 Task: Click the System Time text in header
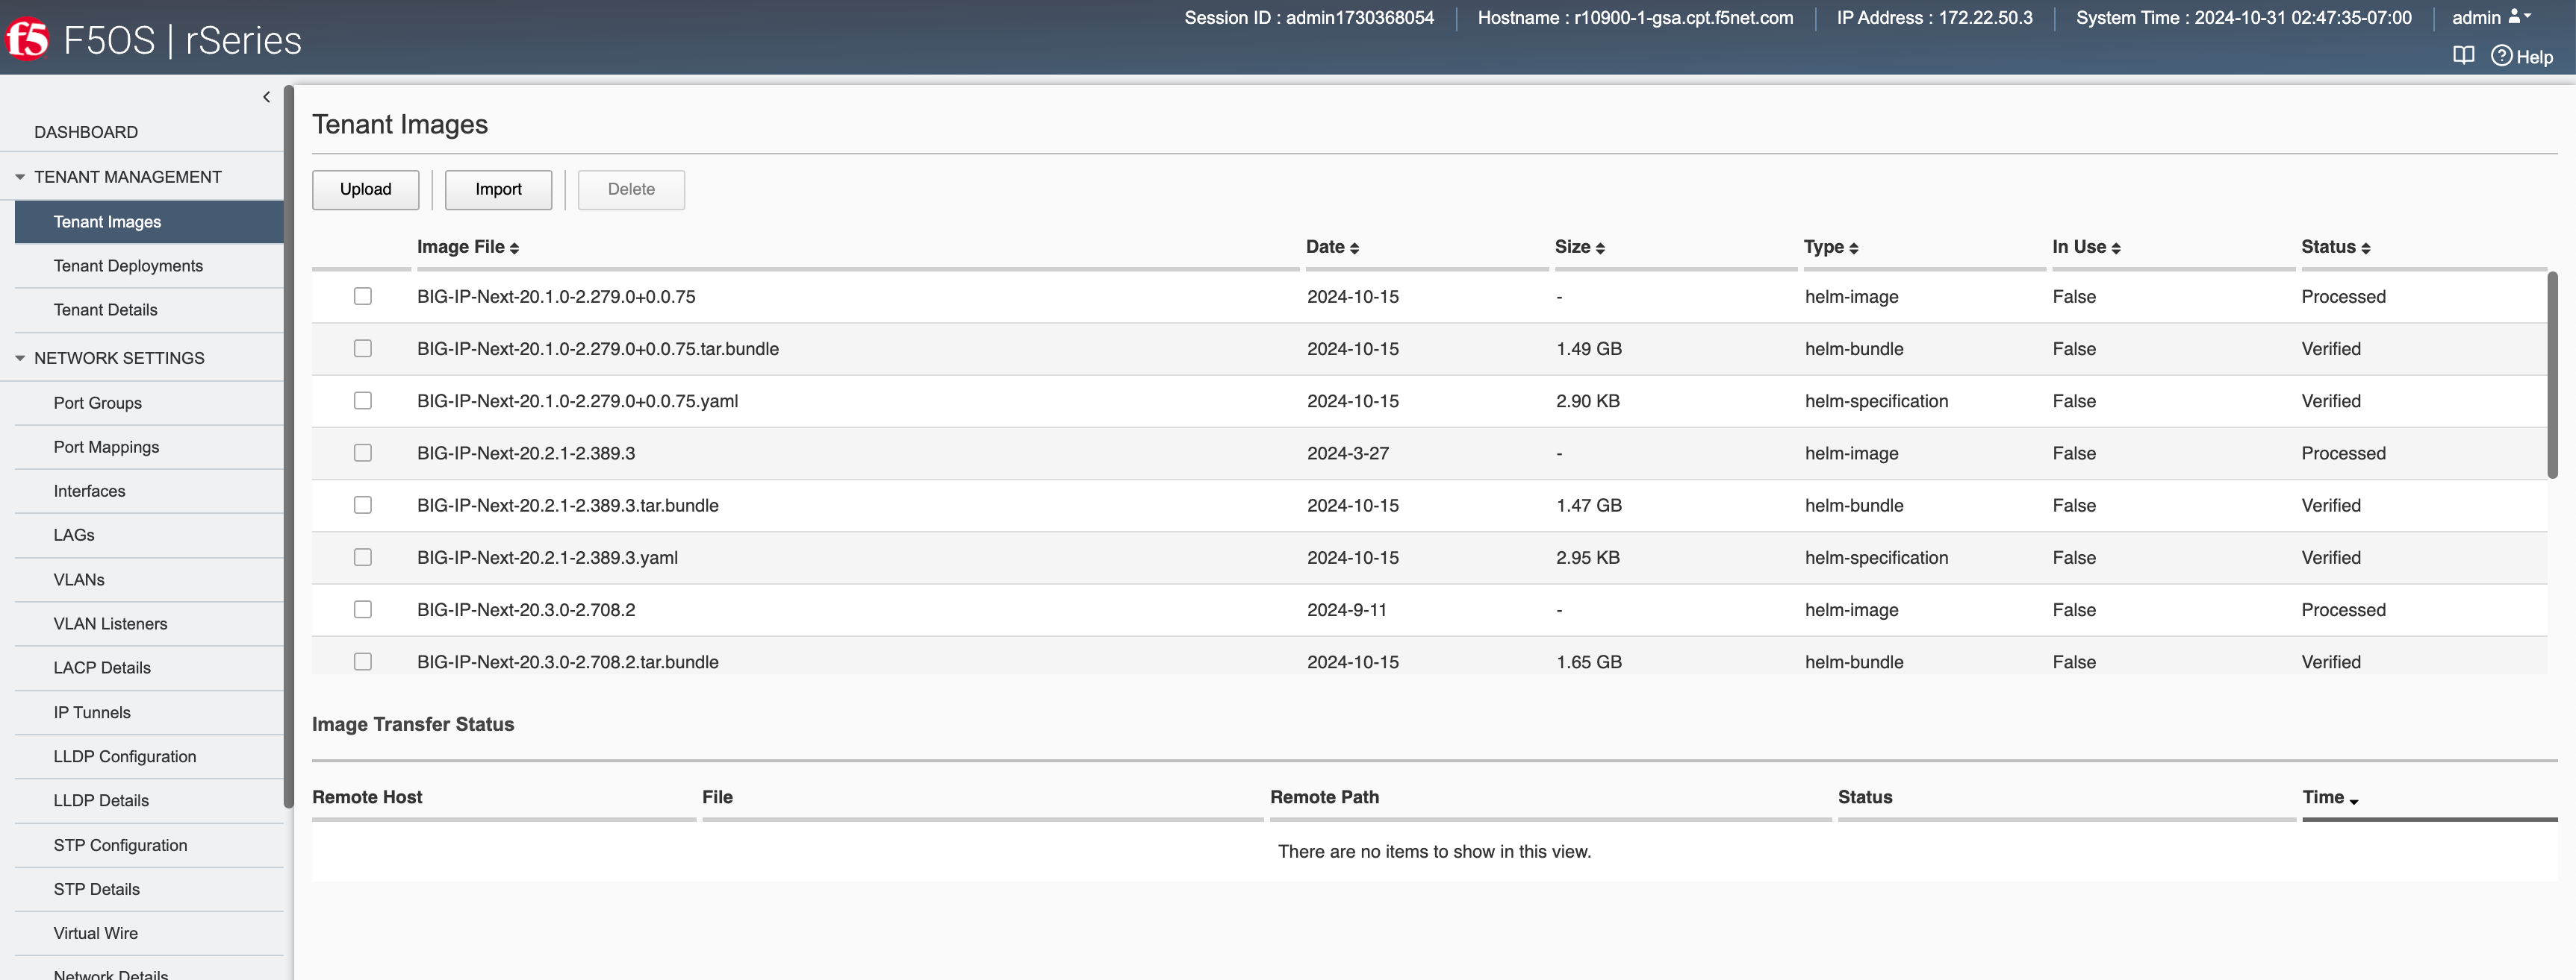coord(2243,17)
